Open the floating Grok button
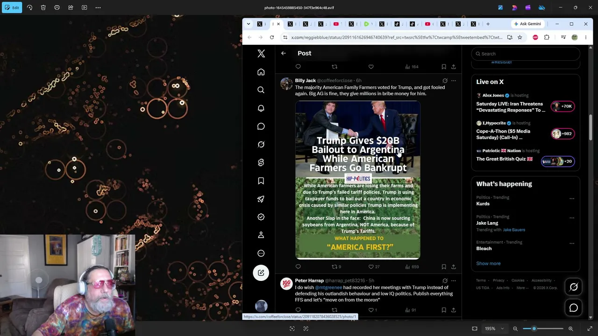598x336 pixels. [x=574, y=287]
